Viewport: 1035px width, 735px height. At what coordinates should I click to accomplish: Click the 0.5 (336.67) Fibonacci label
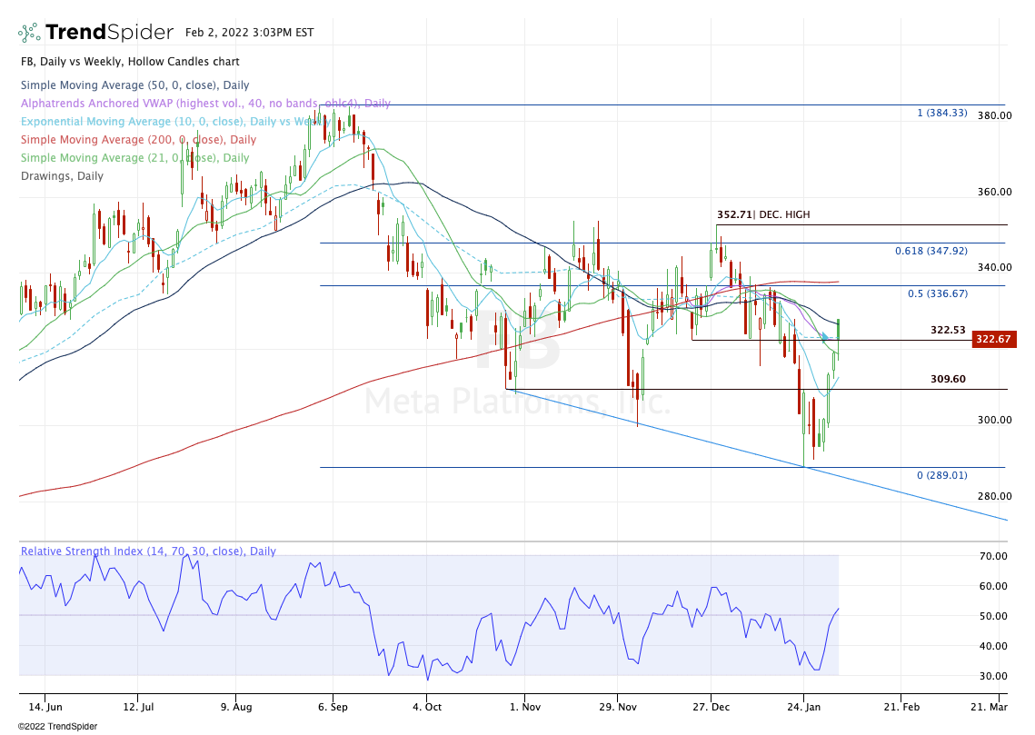[x=937, y=293]
